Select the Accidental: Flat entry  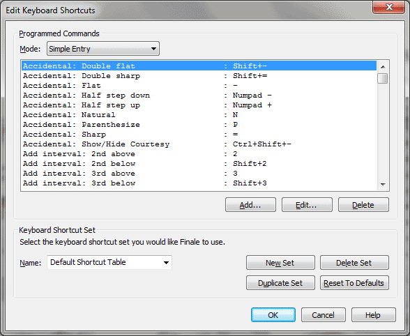point(199,86)
